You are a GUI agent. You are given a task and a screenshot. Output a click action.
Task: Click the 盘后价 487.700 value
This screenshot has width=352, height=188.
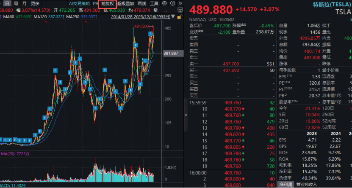tap(222, 26)
